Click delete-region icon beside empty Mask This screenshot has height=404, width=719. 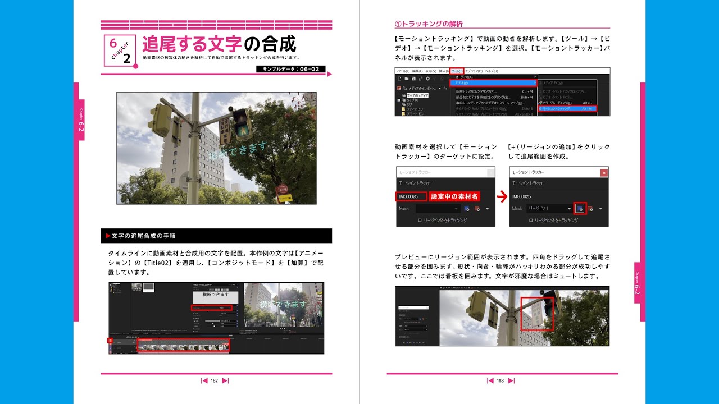click(477, 209)
